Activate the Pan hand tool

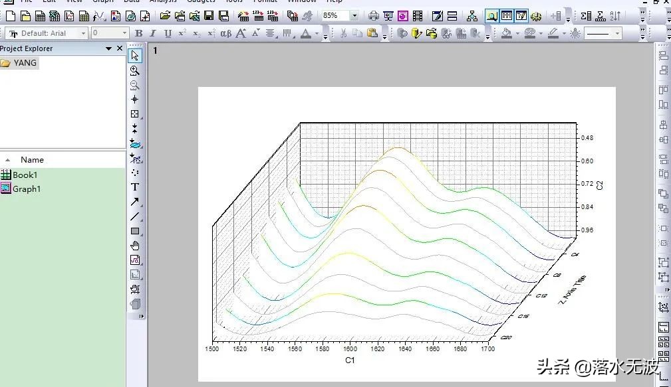(x=135, y=246)
